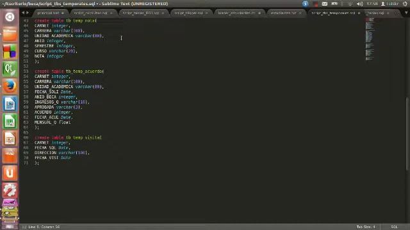The image size is (410, 230).
Task: Click 'APROBADA varchar(3),' on line 60
Action: pos(58,107)
